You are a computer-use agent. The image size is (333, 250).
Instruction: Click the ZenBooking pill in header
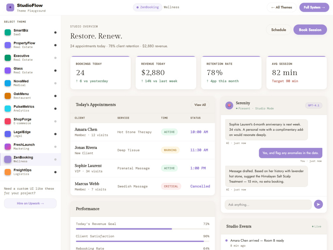(148, 7)
